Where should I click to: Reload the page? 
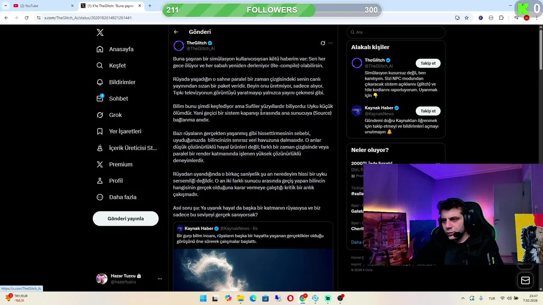click(x=26, y=18)
